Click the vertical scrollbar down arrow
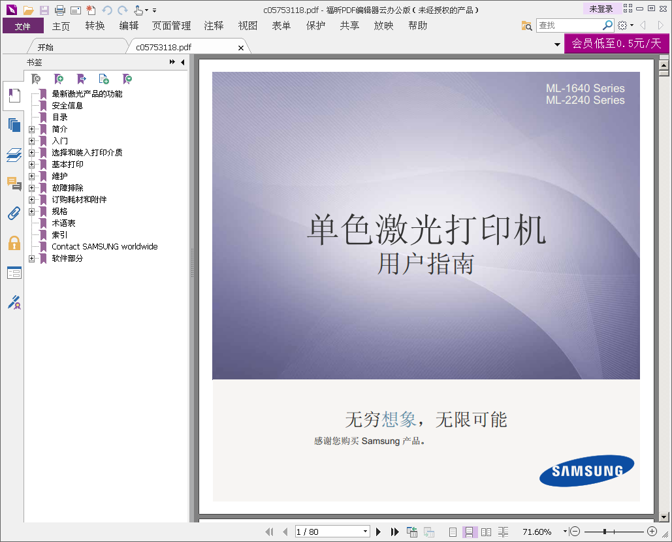 [x=664, y=517]
